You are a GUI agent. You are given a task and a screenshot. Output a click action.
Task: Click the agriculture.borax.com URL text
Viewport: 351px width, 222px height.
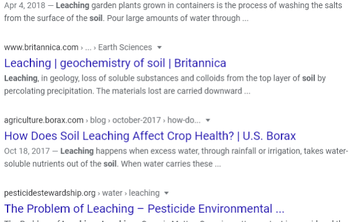click(x=44, y=120)
